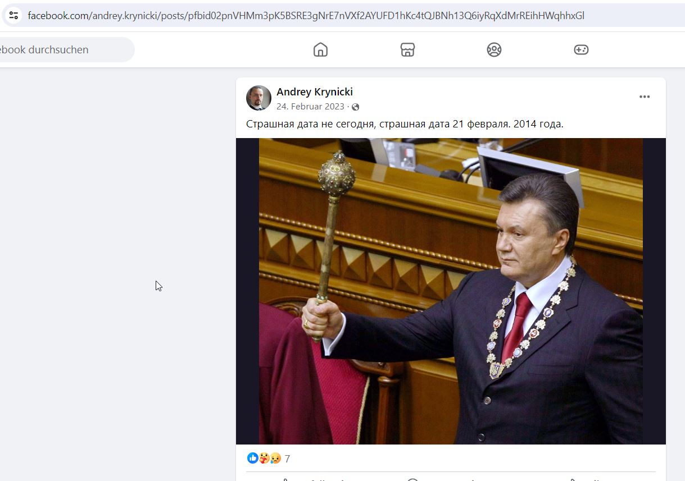Viewport: 685px width, 481px height.
Task: Click the 24. Februar 2023 timestamp link
Action: [310, 107]
